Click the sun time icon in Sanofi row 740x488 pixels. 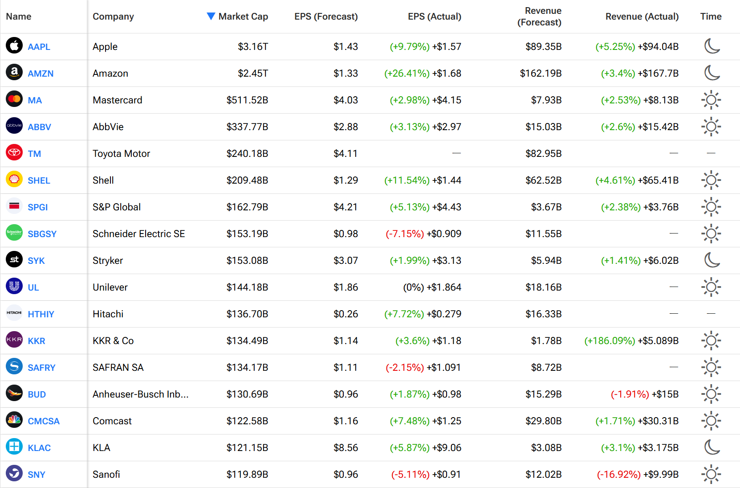coord(711,474)
